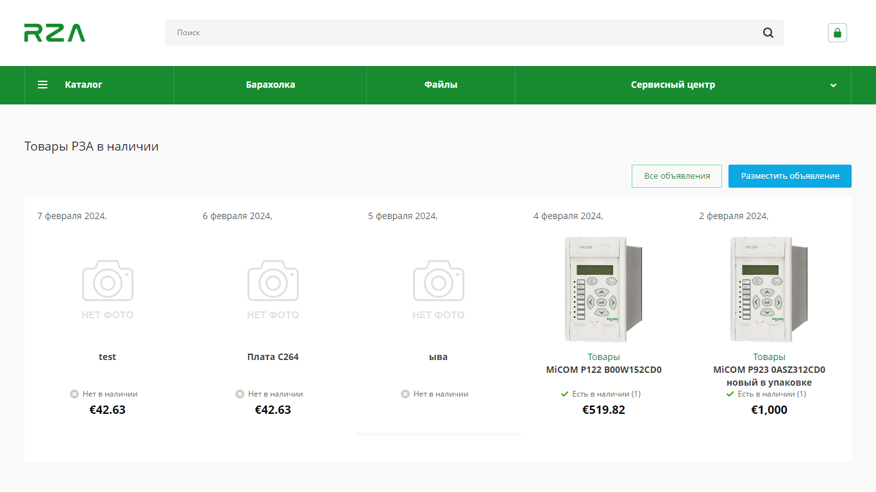Click the 7 февраля 2024 date
The width and height of the screenshot is (876, 492).
point(72,216)
